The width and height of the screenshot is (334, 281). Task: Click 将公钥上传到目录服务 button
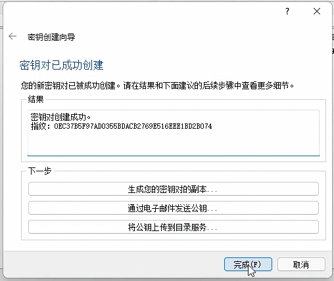coord(174,227)
